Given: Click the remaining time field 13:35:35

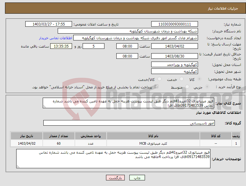Looking at the screenshot, I should 61,46.
